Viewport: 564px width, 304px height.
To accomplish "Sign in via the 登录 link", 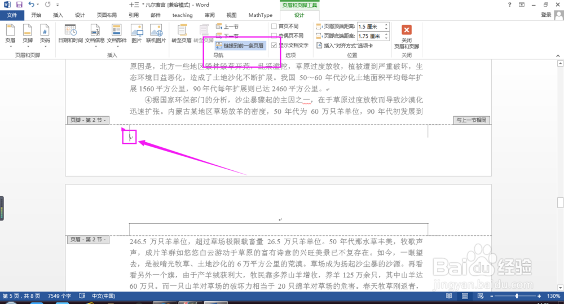I will [546, 15].
